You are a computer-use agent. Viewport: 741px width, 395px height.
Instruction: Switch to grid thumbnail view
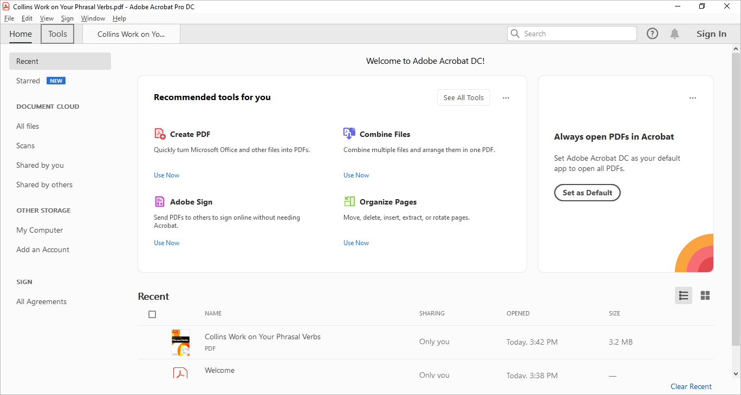[x=705, y=295]
